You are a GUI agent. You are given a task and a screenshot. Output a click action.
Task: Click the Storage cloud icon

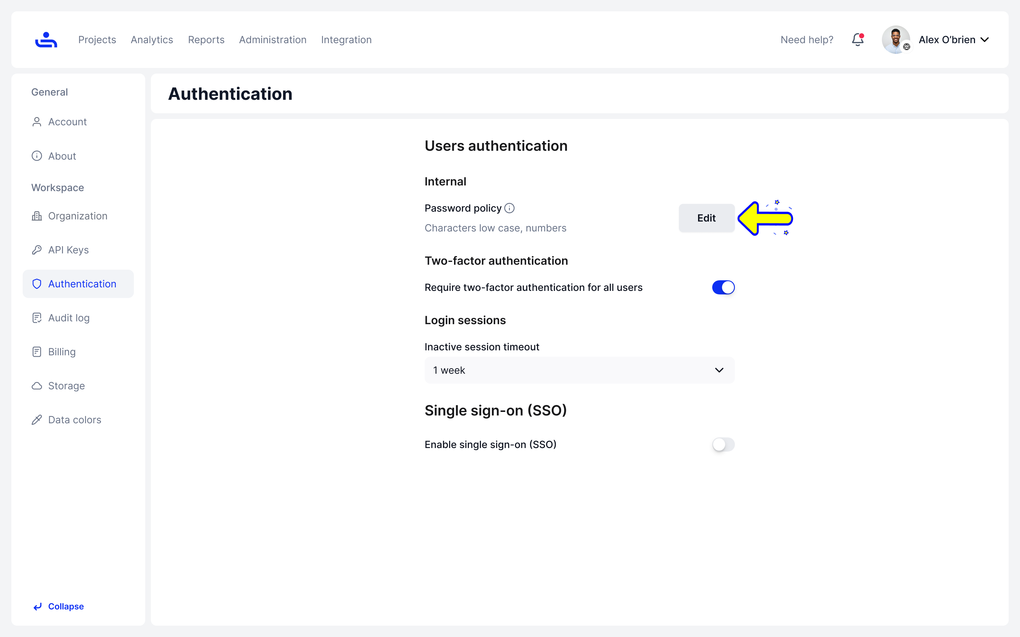pyautogui.click(x=37, y=386)
